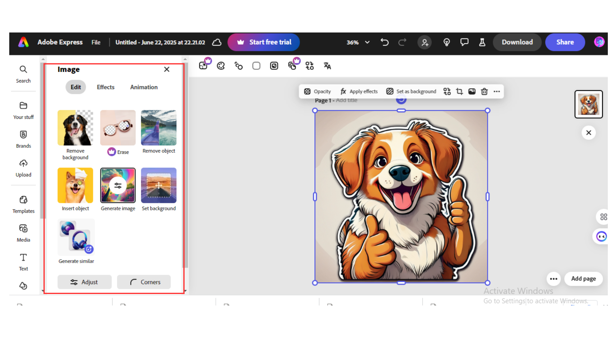The image size is (612, 344).
Task: Open page options ellipsis near Add page
Action: pos(553,279)
